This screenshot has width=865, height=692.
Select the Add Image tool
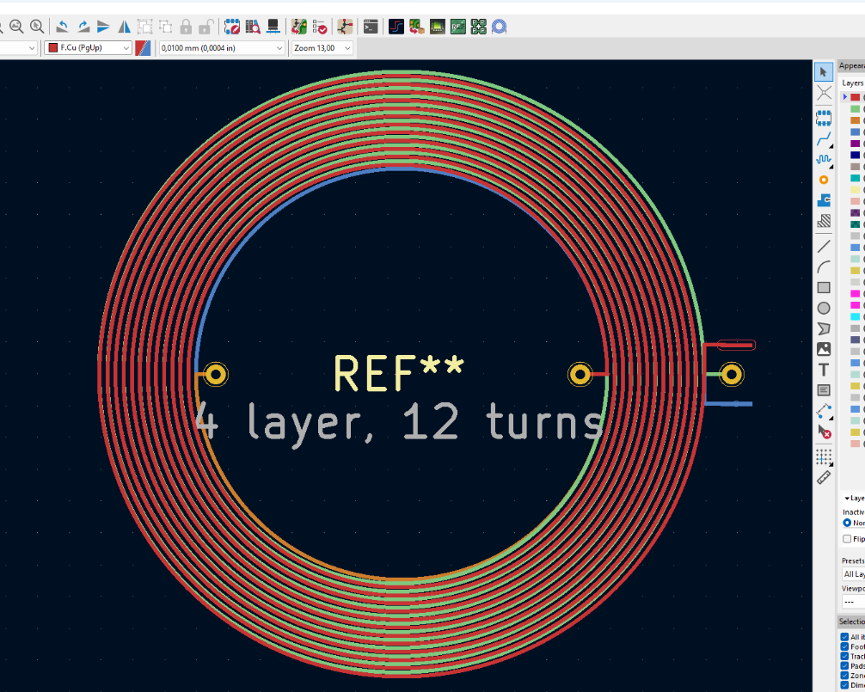824,349
